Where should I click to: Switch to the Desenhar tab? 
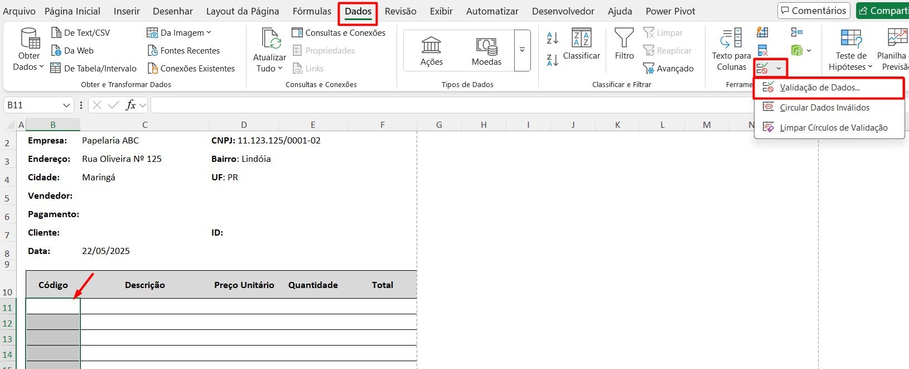tap(173, 11)
